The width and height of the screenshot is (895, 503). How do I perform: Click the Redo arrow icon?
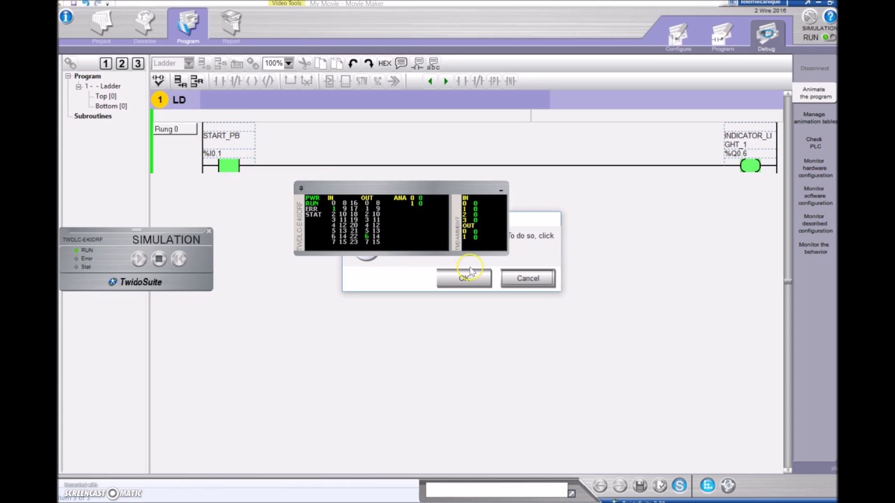coord(368,64)
